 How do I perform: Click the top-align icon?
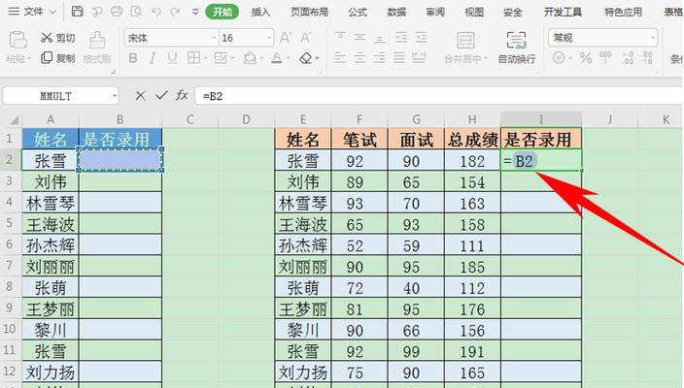(x=340, y=38)
